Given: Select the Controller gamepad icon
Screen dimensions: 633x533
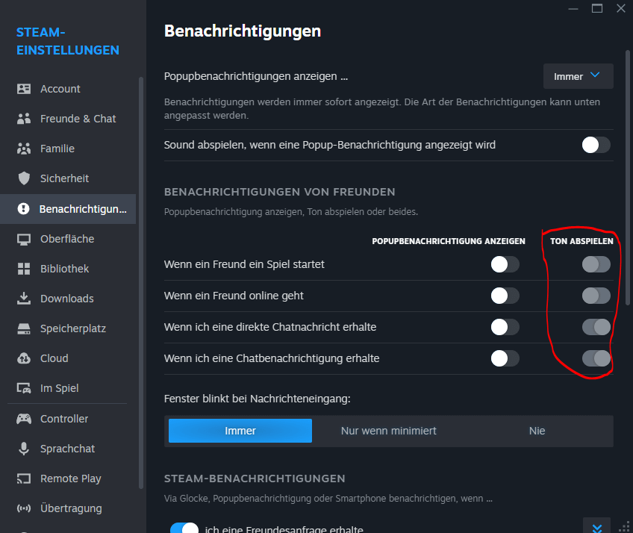Looking at the screenshot, I should [24, 419].
